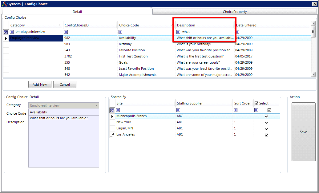The width and height of the screenshot is (319, 193).
Task: Open the ConfigChoiceID filter operator icon
Action: pos(66,32)
